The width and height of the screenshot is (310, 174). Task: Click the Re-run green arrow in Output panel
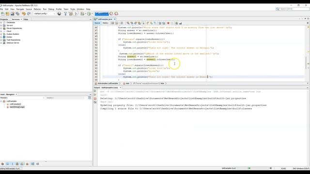tap(95, 91)
